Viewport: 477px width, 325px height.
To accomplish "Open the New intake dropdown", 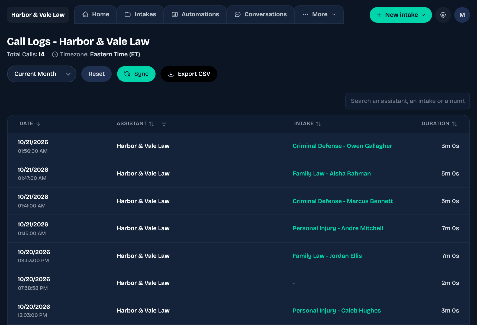I will click(401, 15).
